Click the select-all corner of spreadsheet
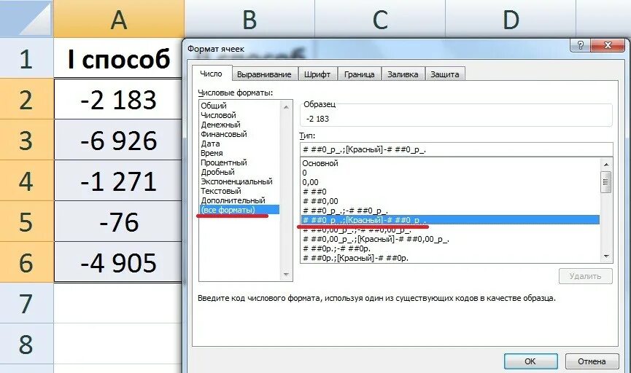 pyautogui.click(x=26, y=18)
